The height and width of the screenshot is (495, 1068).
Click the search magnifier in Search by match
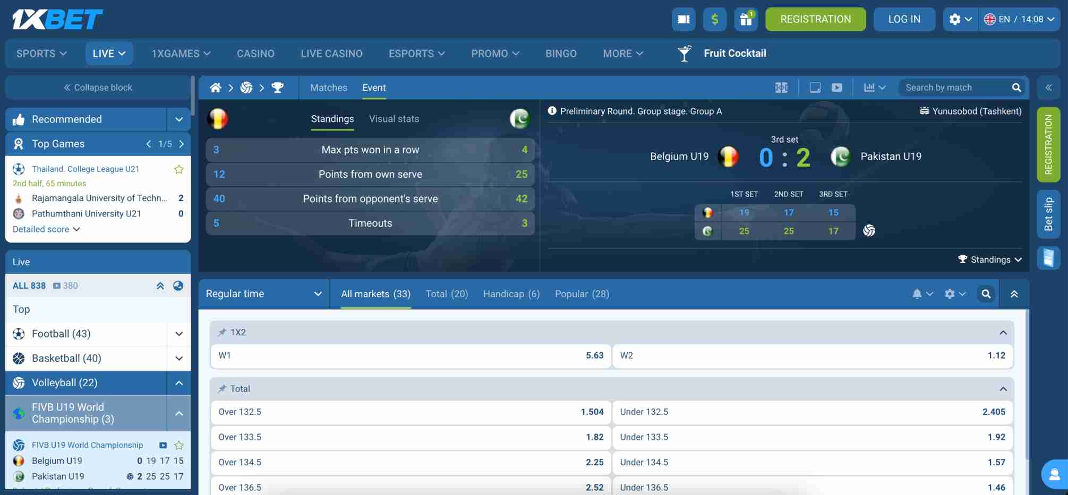(1016, 88)
